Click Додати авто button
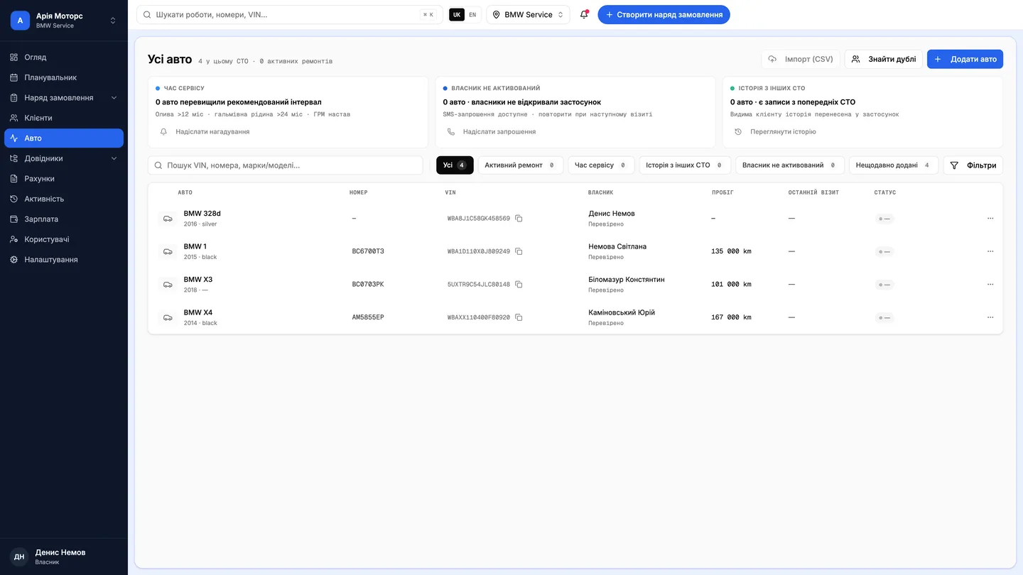The image size is (1023, 575). coord(965,59)
